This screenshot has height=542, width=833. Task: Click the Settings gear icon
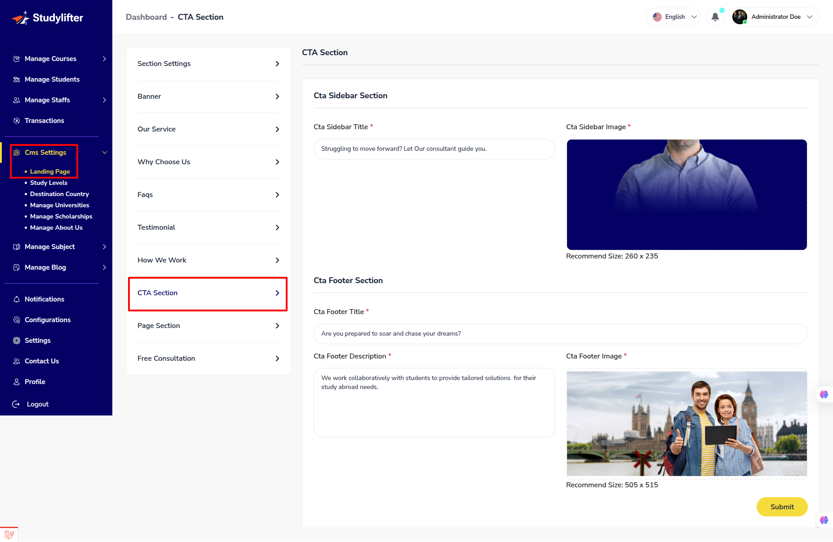tap(17, 341)
